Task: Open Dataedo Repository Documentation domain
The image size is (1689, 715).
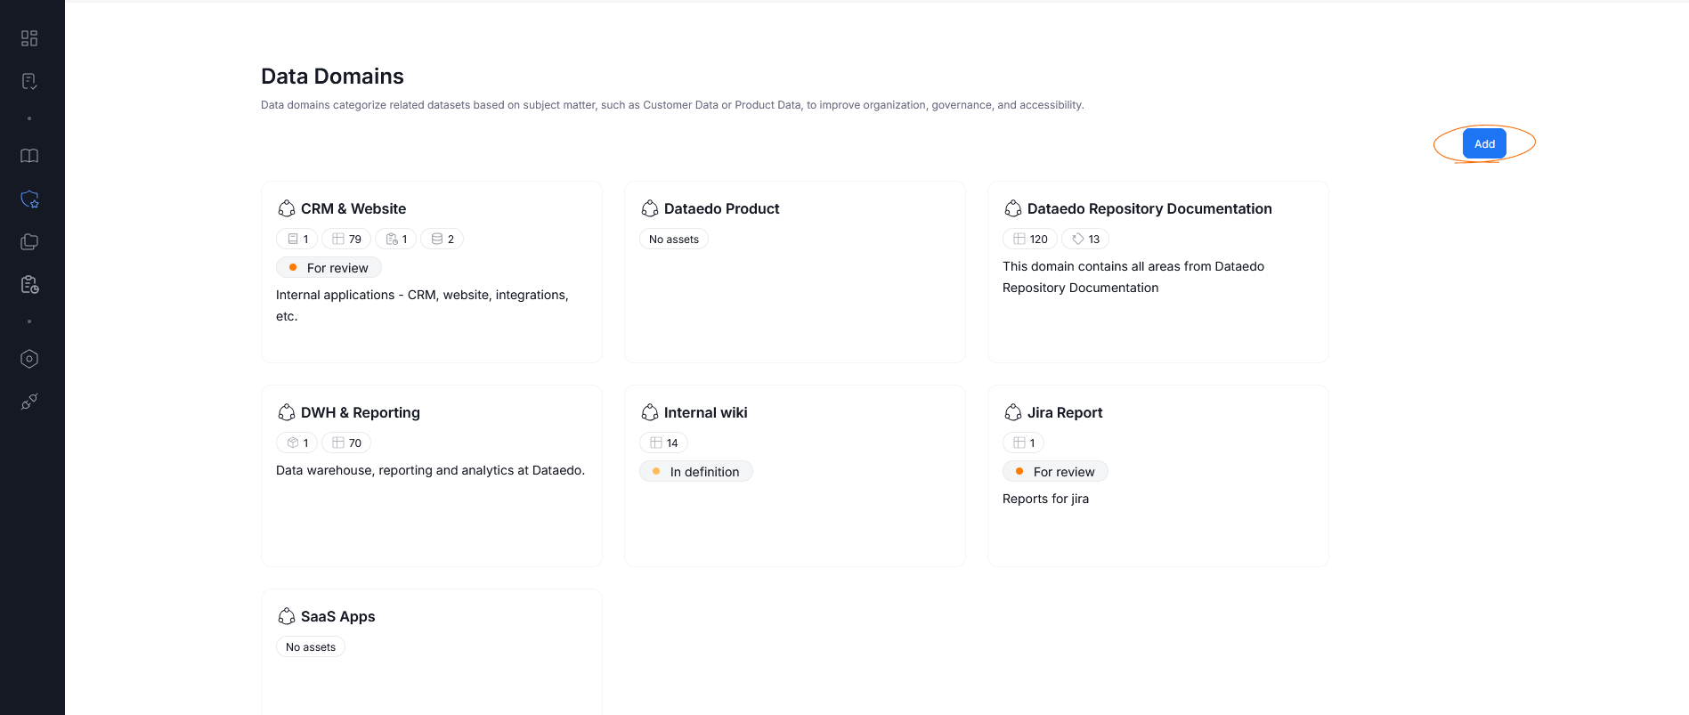Action: 1149,208
